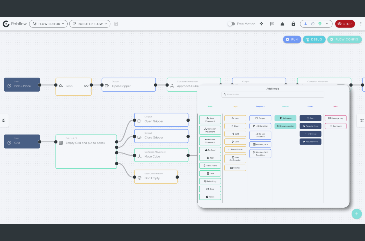Add a Palletizing node
Image resolution: width=365 pixels, height=241 pixels.
pos(210,181)
